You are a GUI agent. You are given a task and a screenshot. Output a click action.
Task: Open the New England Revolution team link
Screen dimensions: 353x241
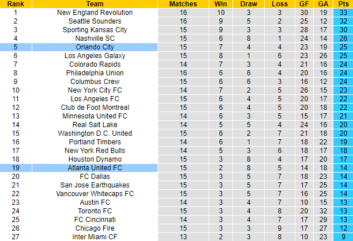95,12
